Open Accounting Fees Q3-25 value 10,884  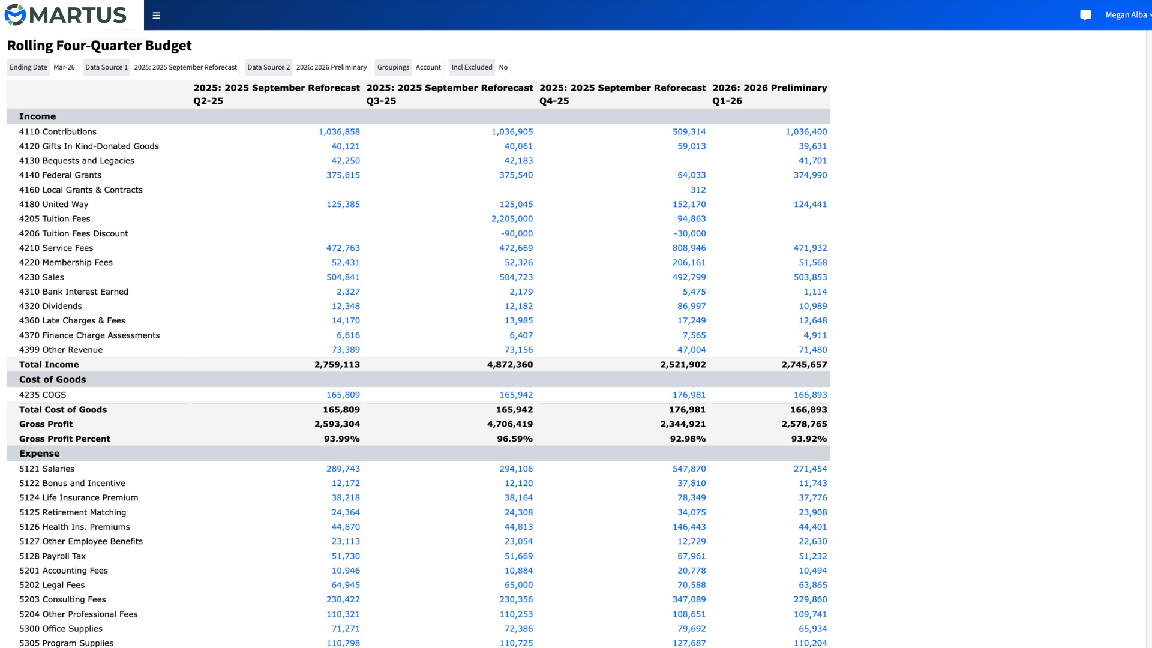coord(518,571)
